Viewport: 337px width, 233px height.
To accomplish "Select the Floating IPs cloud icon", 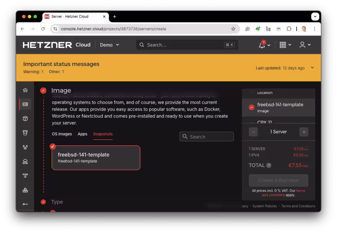I will coord(25,161).
